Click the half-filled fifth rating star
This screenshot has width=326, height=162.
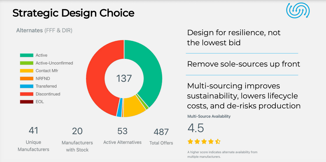(218, 141)
